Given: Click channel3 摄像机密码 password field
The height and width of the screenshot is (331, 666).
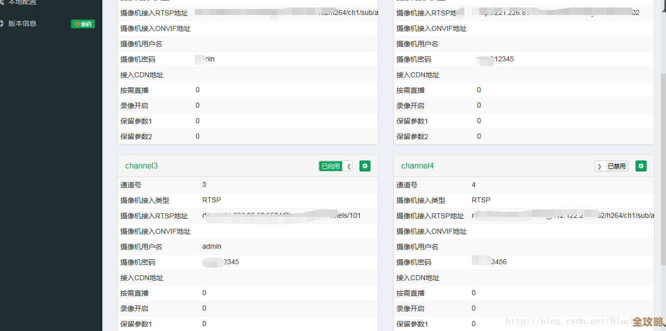Looking at the screenshot, I should [x=220, y=262].
